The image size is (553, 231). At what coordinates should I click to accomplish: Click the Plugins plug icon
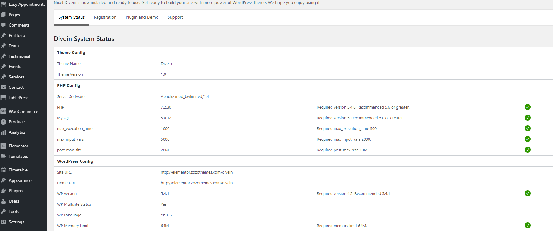[3, 191]
